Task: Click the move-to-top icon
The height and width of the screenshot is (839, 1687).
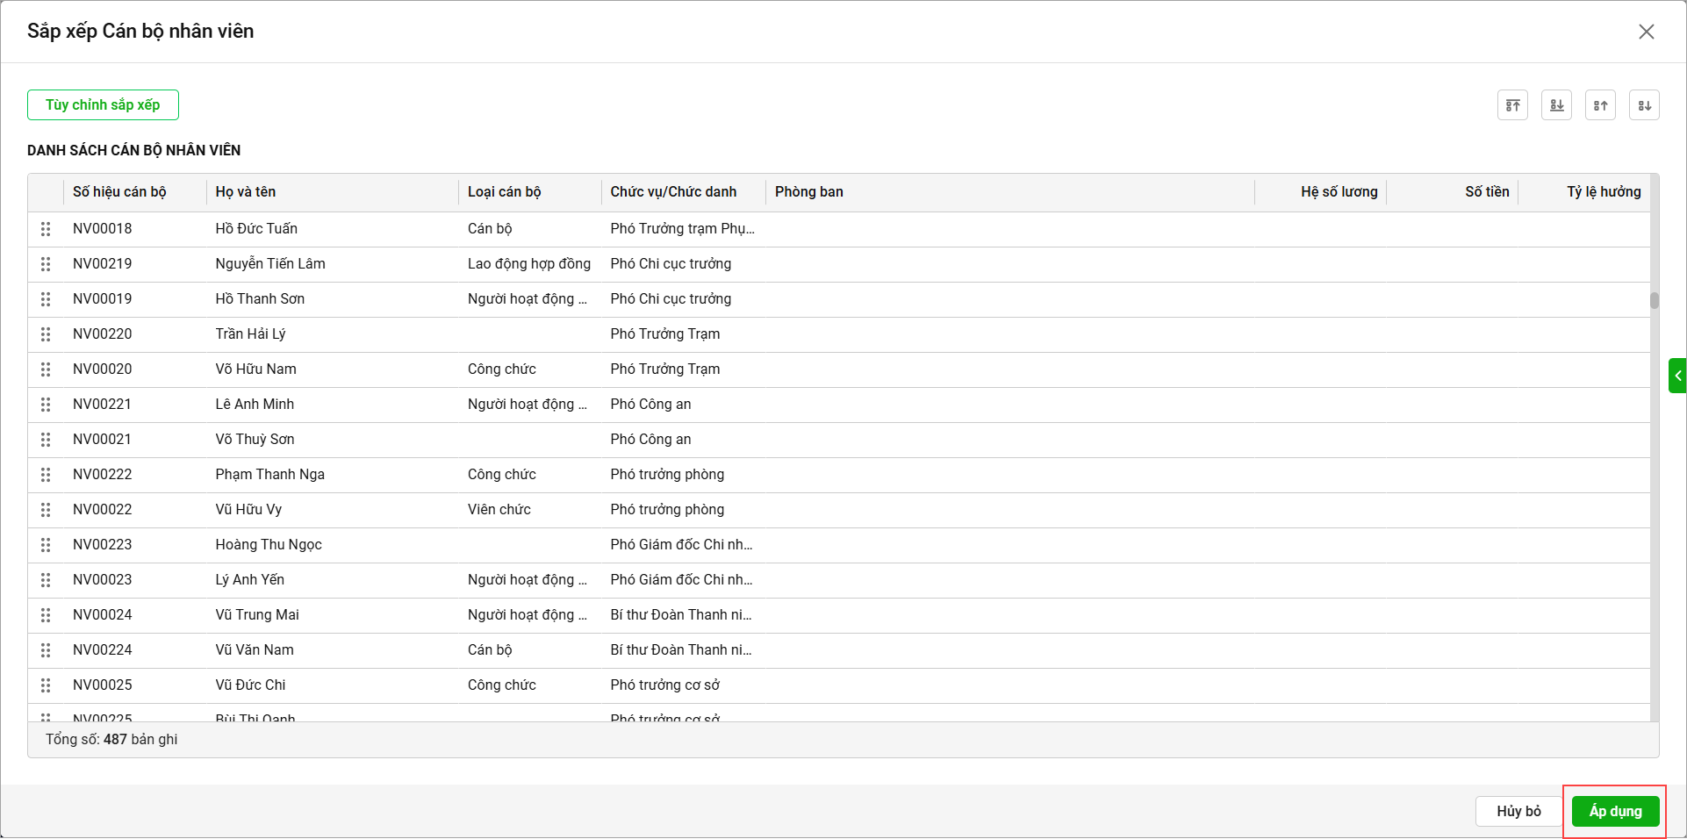Action: (1512, 105)
